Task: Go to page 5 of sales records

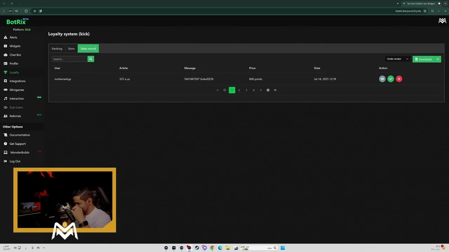Action: tap(261, 90)
